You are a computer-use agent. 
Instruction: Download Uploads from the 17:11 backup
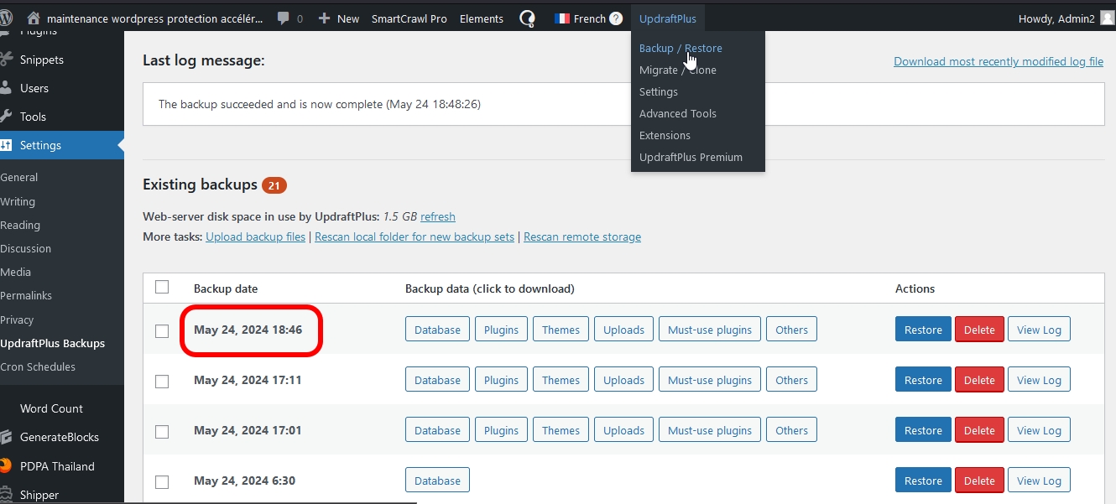point(624,380)
